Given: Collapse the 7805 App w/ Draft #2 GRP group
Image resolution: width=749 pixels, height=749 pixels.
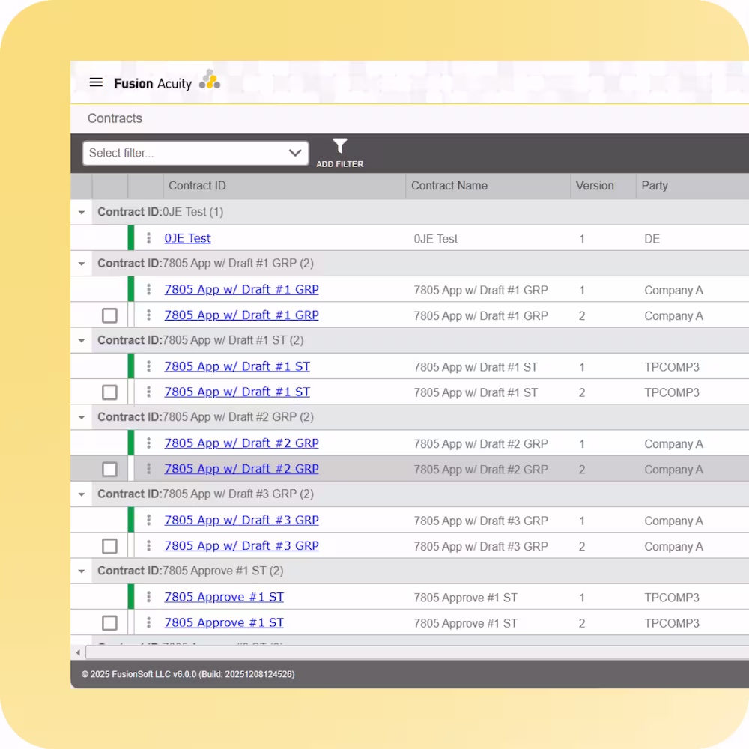Looking at the screenshot, I should [x=81, y=416].
